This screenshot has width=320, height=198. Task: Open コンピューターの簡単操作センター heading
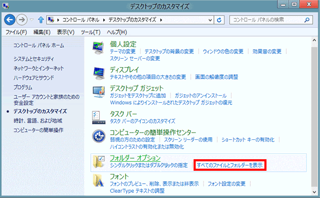coord(153,133)
